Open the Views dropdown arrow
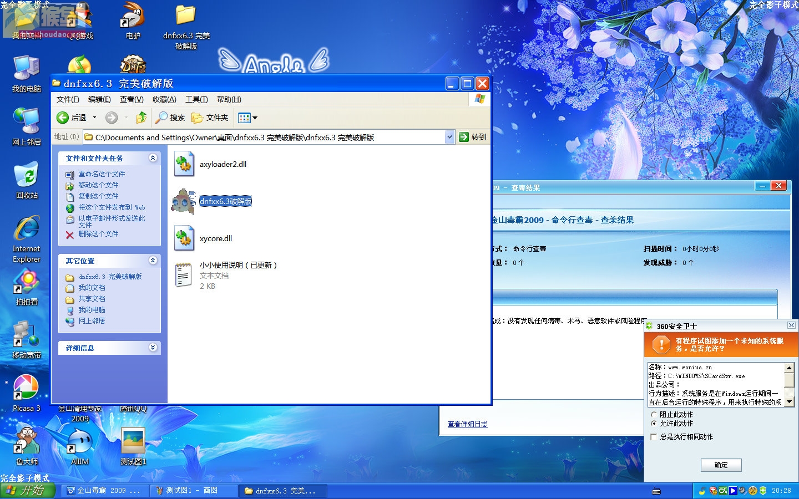 coord(255,118)
